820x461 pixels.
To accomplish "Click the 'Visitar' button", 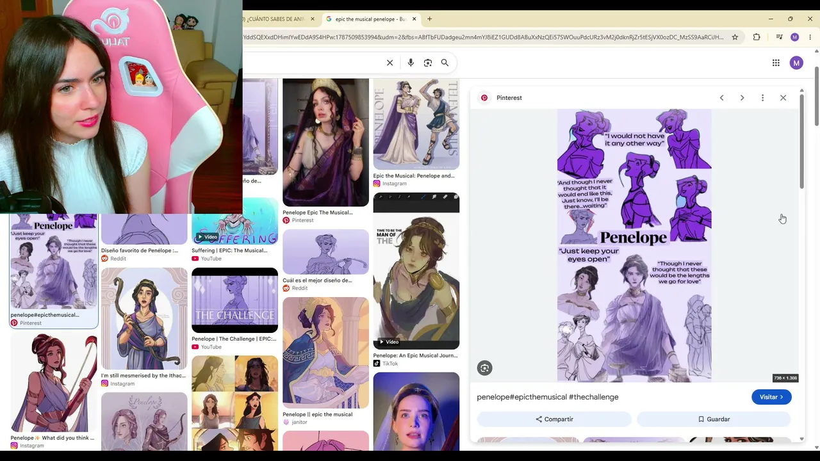I will tap(771, 397).
